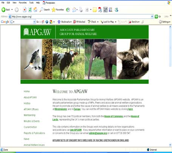Click the Print printer icon
The width and height of the screenshot is (172, 153).
point(81,10)
